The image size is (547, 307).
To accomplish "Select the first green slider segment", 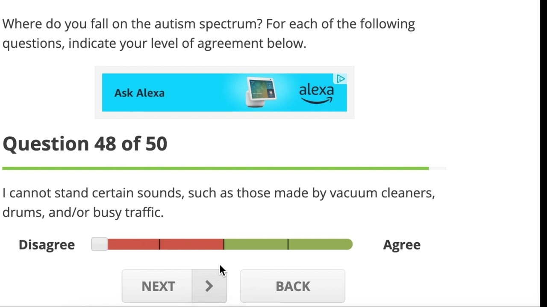I will click(x=256, y=244).
